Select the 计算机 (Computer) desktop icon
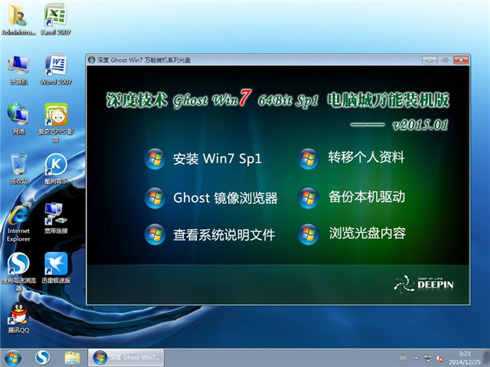Screen dimensions: 490x367 click(x=18, y=70)
